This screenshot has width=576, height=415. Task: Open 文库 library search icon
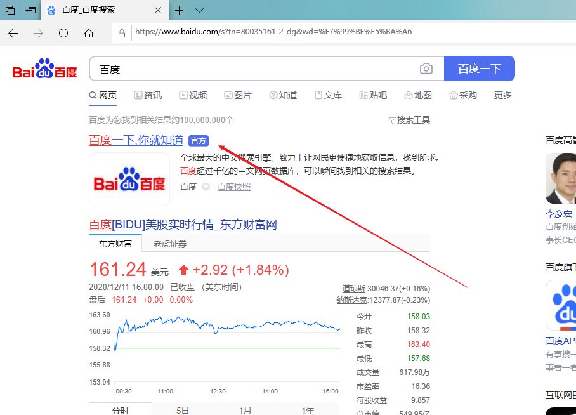pyautogui.click(x=318, y=95)
